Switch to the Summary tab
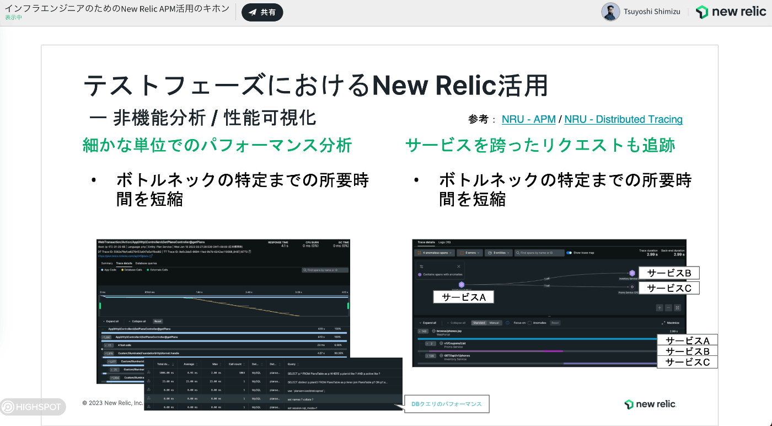Image resolution: width=772 pixels, height=426 pixels. 107,263
